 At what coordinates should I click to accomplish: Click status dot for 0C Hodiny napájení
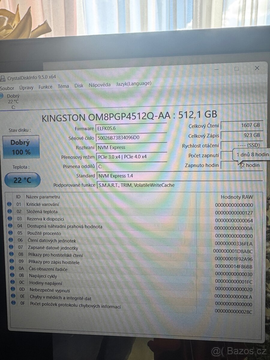[13, 282]
